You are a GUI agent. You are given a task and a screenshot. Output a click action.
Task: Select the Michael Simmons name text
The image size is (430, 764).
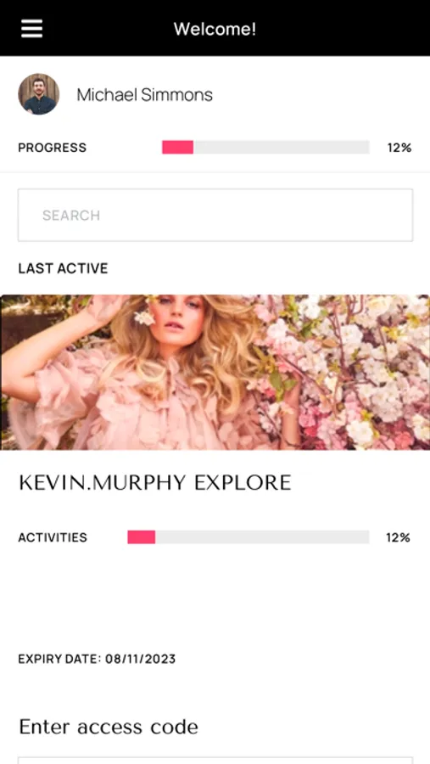(145, 94)
